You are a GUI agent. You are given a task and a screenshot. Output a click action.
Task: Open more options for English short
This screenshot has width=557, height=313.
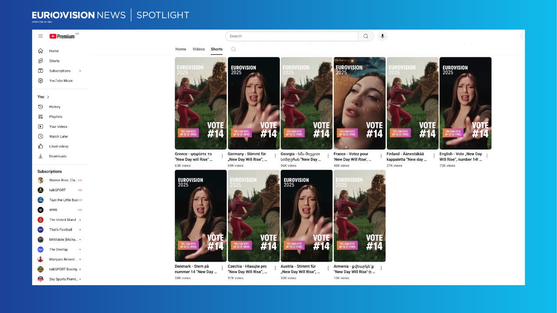[x=487, y=156]
